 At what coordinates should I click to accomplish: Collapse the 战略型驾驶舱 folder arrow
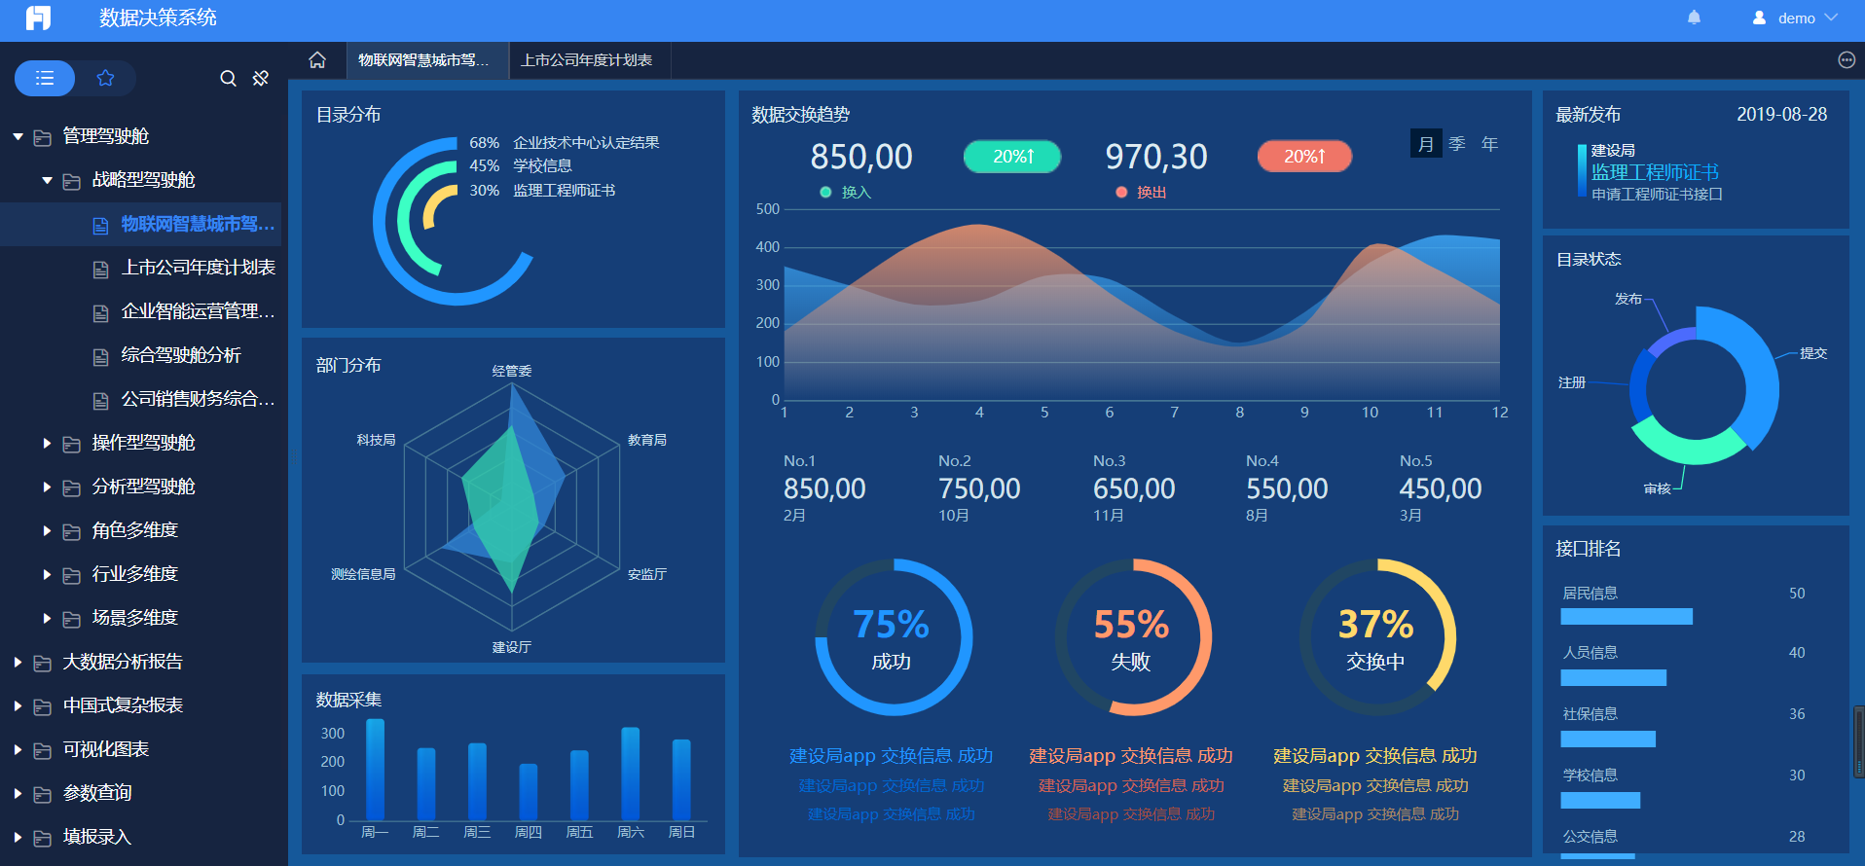point(47,180)
